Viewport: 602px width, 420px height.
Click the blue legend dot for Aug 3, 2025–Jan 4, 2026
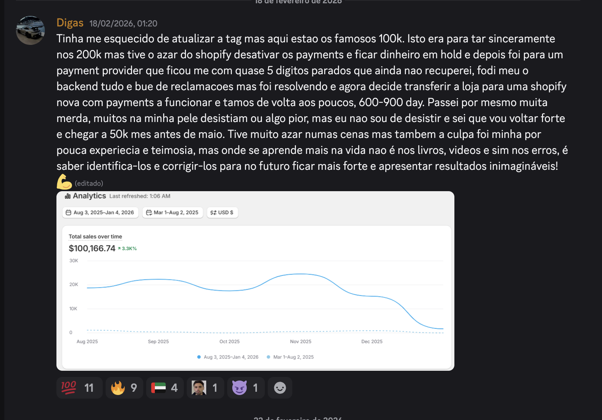[199, 357]
